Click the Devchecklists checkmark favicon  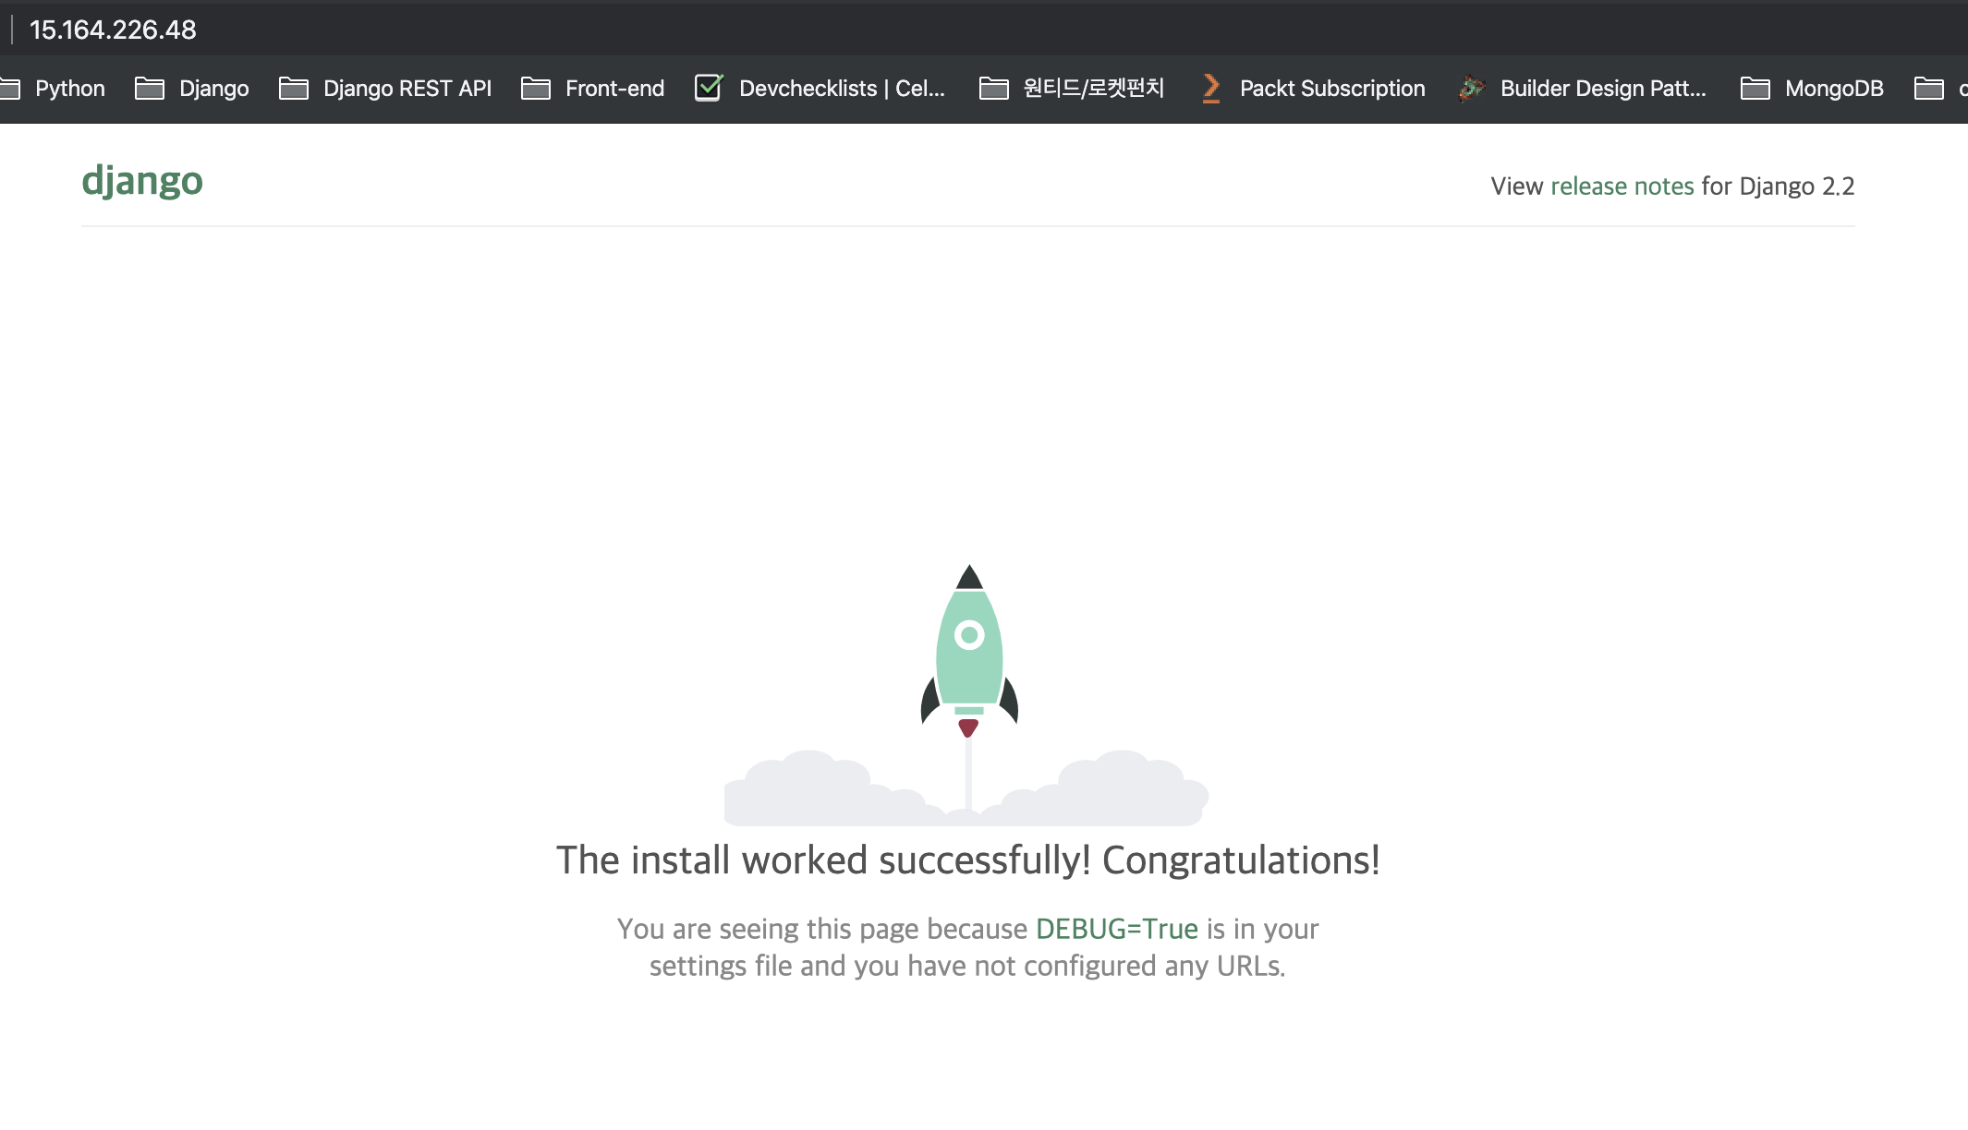[x=709, y=88]
